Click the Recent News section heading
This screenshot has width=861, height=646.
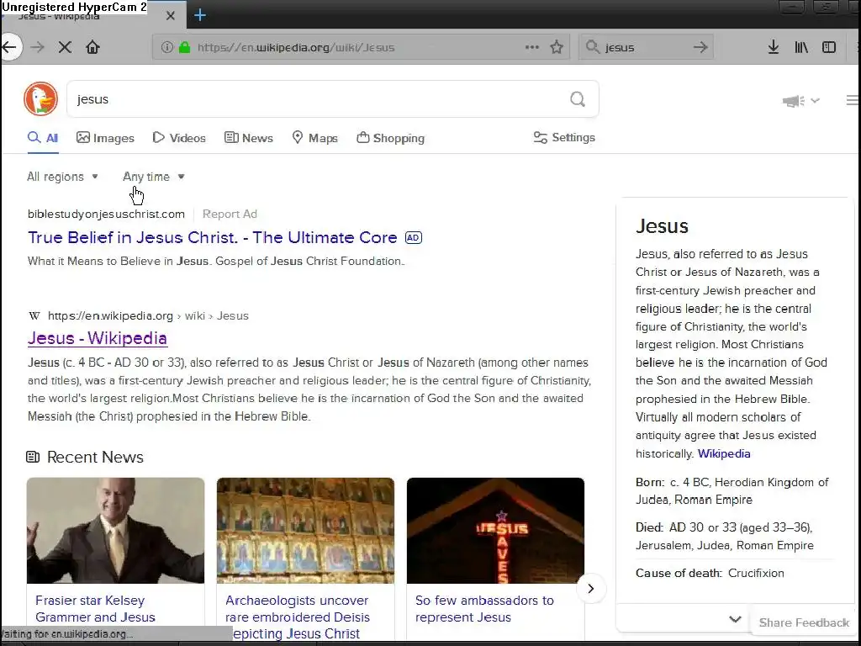pyautogui.click(x=95, y=457)
